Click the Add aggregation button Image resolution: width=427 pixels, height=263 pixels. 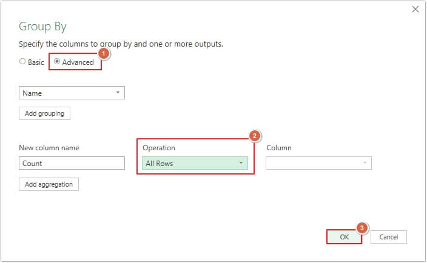coord(49,184)
